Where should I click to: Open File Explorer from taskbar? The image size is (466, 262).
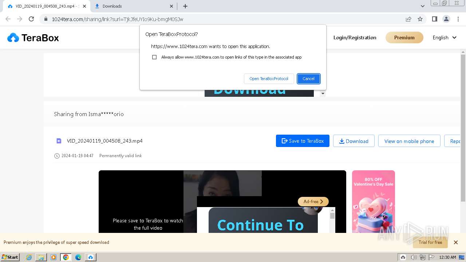[x=41, y=257]
